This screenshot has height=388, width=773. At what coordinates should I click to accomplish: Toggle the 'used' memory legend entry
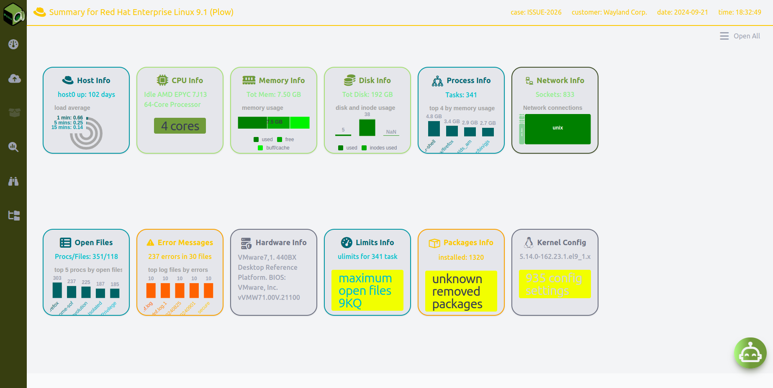coord(263,139)
